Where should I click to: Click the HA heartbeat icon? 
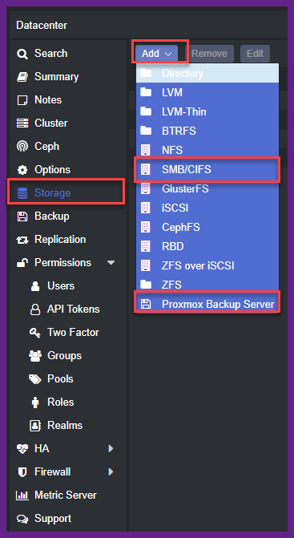(x=22, y=449)
